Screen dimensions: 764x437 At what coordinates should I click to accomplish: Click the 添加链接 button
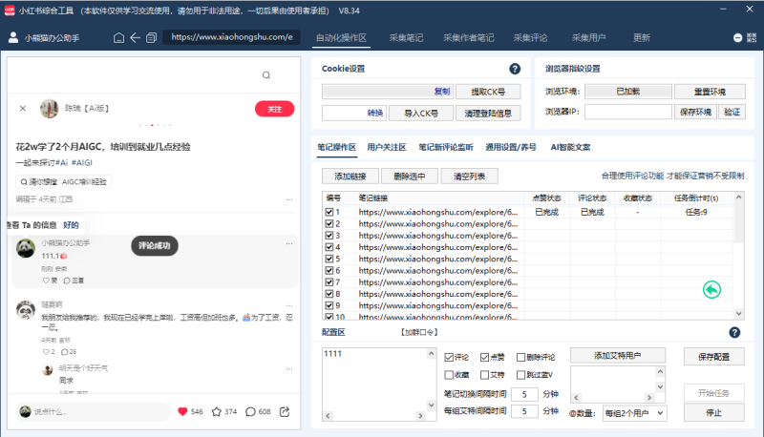[350, 177]
